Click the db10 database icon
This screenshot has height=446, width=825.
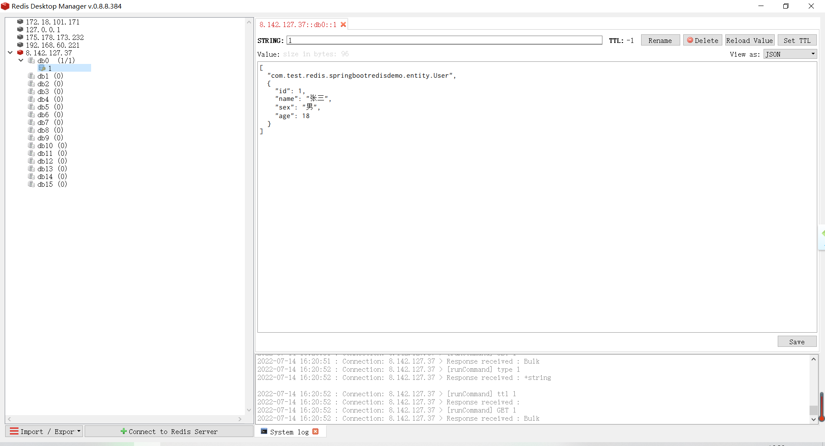point(31,146)
